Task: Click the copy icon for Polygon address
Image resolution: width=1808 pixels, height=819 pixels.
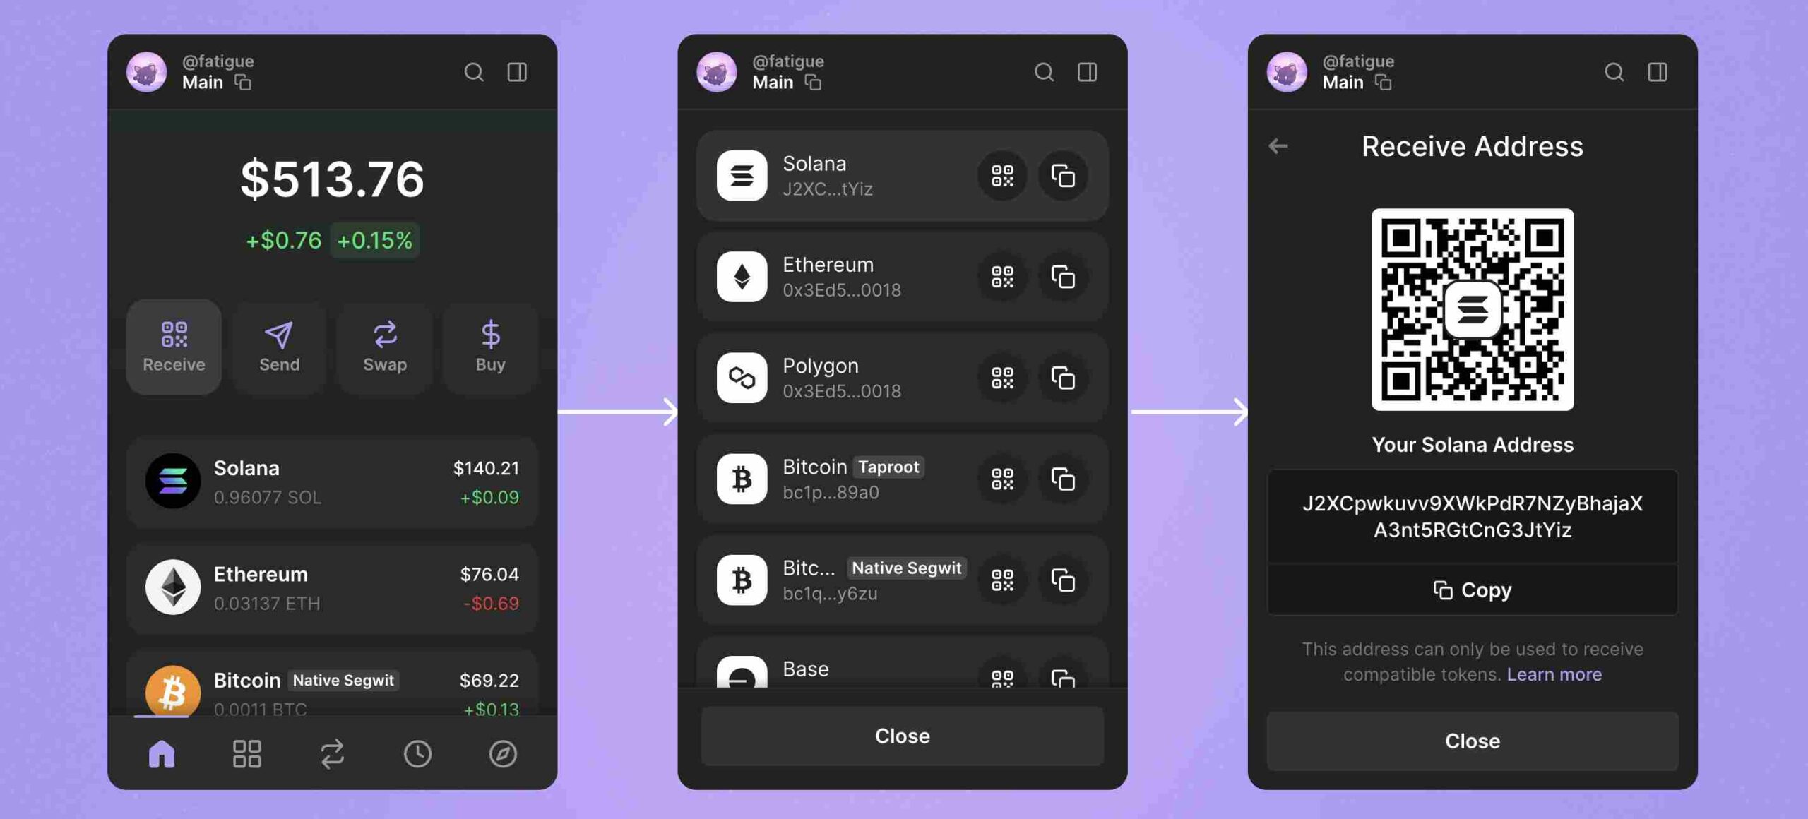Action: [x=1062, y=377]
